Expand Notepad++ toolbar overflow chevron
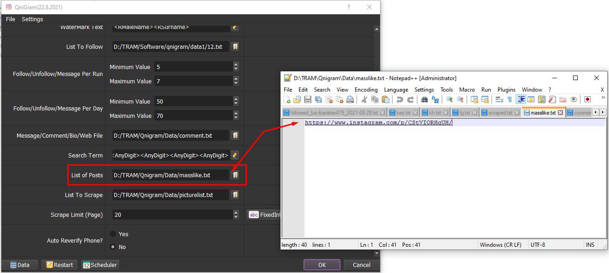Image resolution: width=609 pixels, height=273 pixels. tap(603, 98)
